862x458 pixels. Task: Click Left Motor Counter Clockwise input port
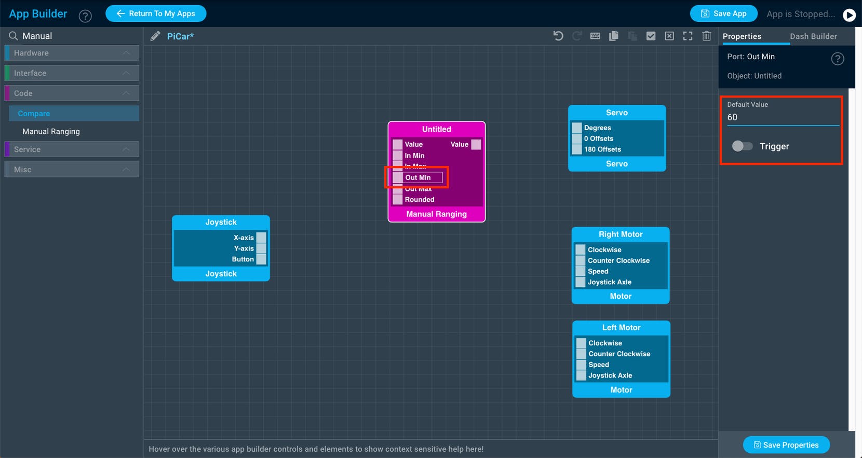[581, 354]
